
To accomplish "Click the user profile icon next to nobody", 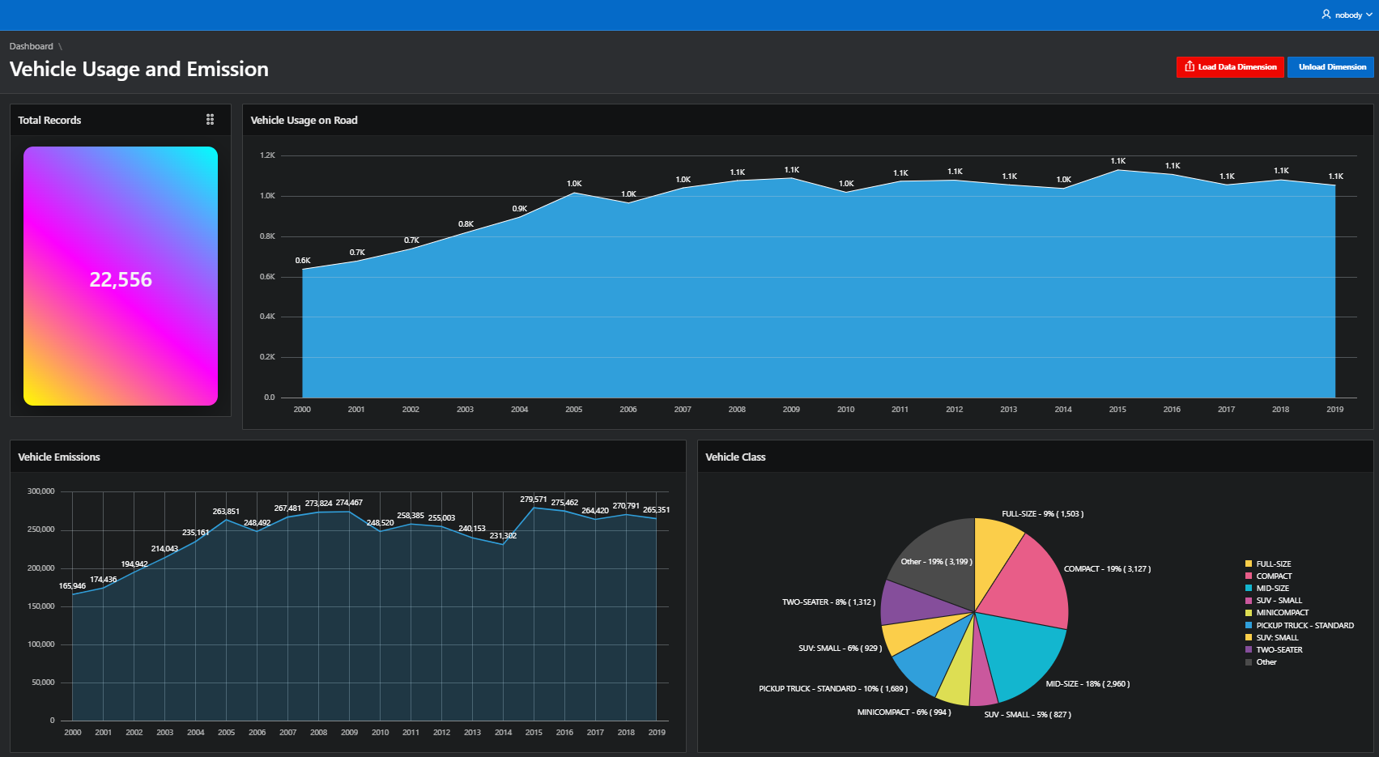I will [x=1326, y=15].
